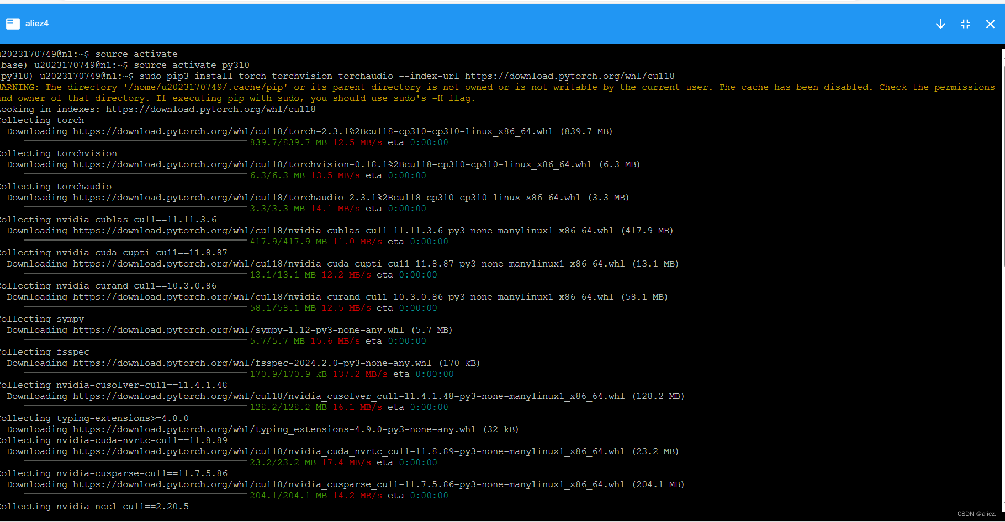Click the 'Looking in indexes' line URL
This screenshot has width=1005, height=522.
[210, 109]
